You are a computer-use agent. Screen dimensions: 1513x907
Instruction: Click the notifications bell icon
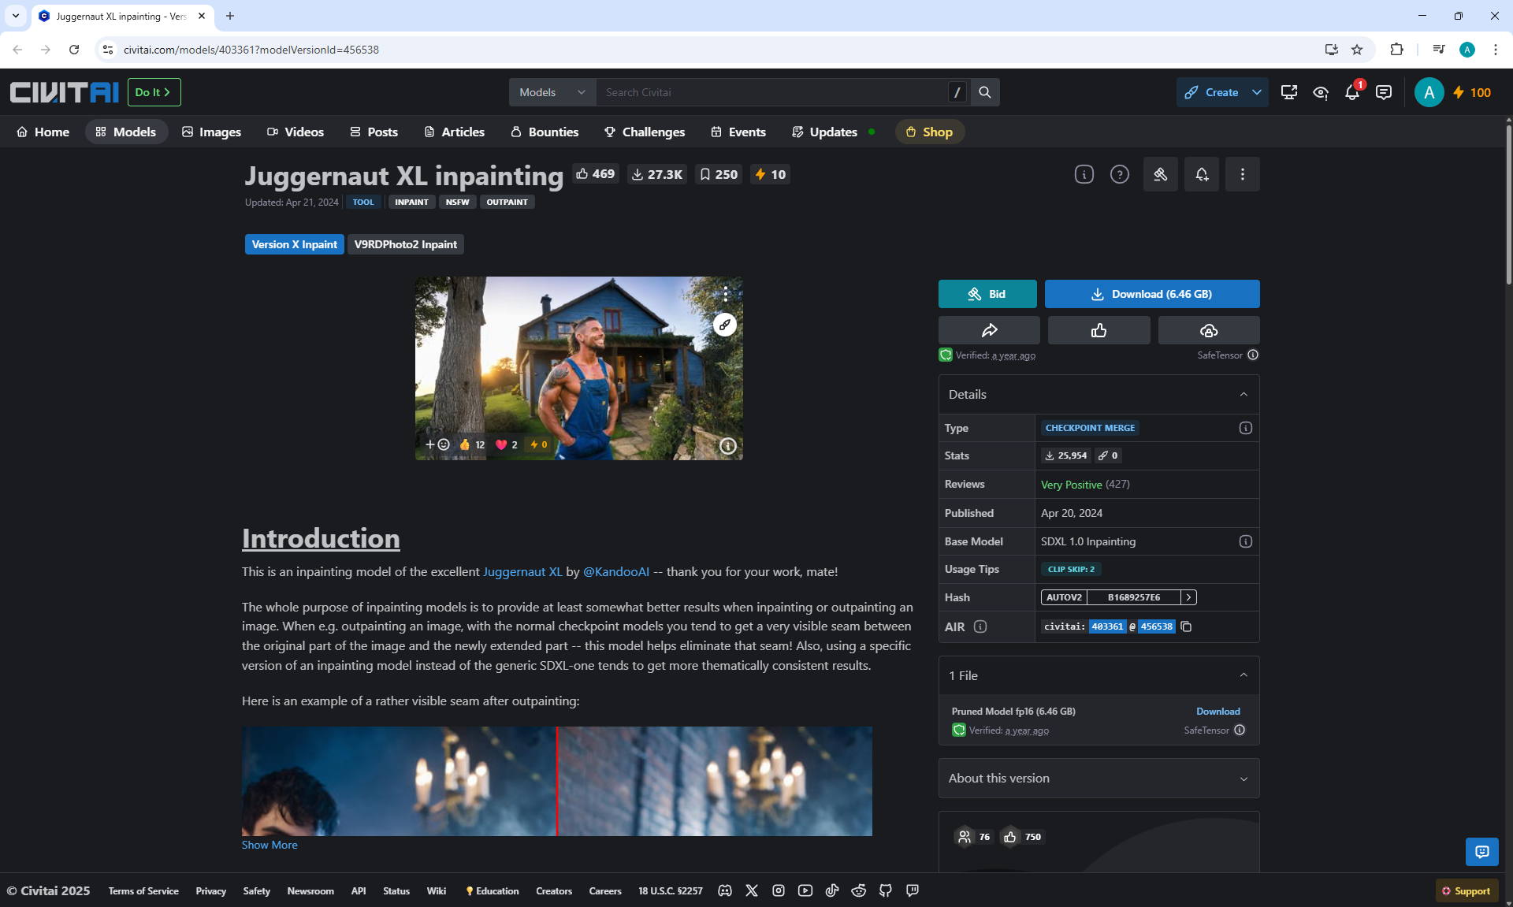click(1351, 93)
